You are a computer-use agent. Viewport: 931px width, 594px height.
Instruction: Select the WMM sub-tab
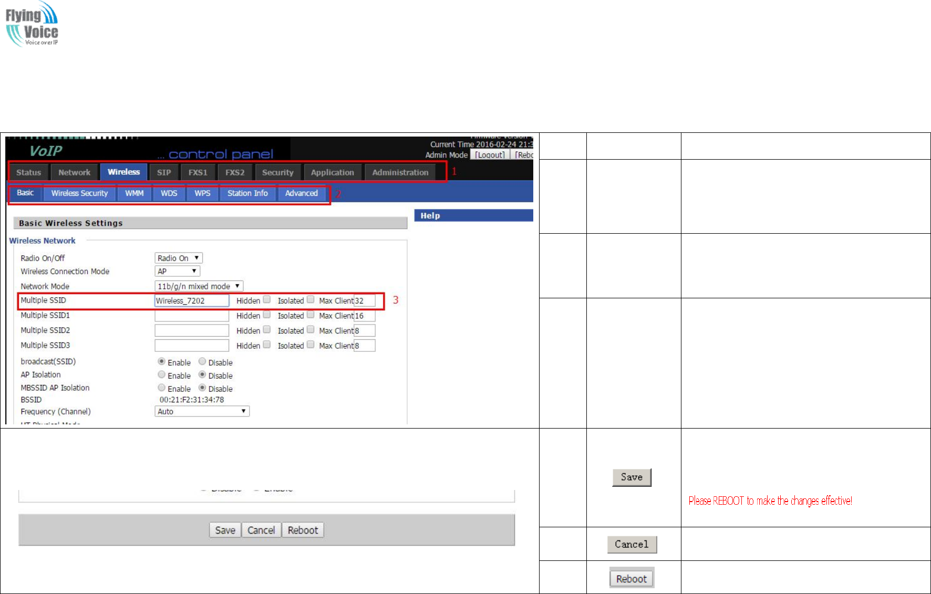[x=135, y=193]
